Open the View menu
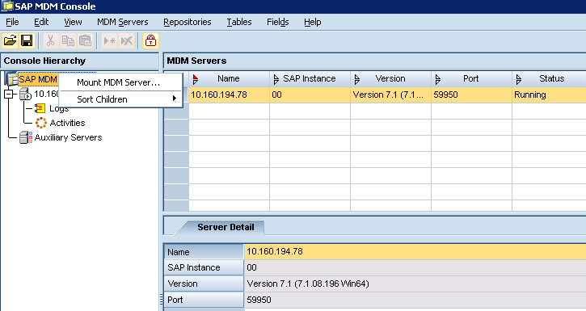The height and width of the screenshot is (311, 586). (x=73, y=22)
